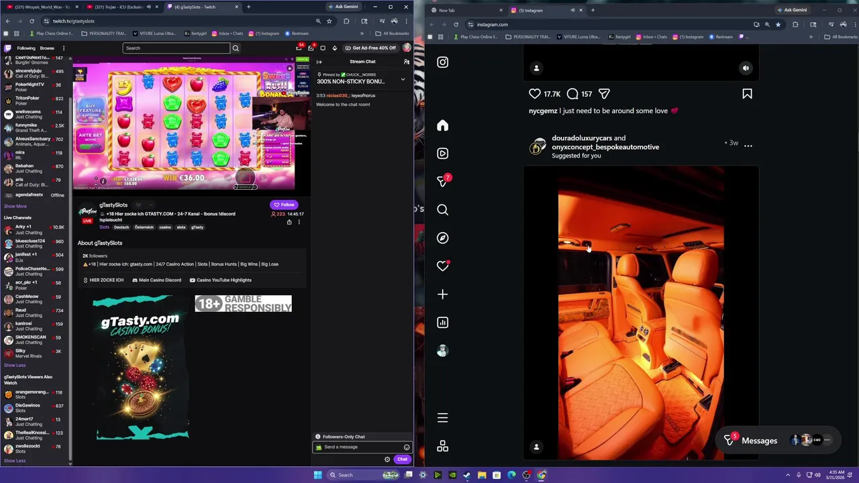Open Twitch Following tab

click(26, 48)
